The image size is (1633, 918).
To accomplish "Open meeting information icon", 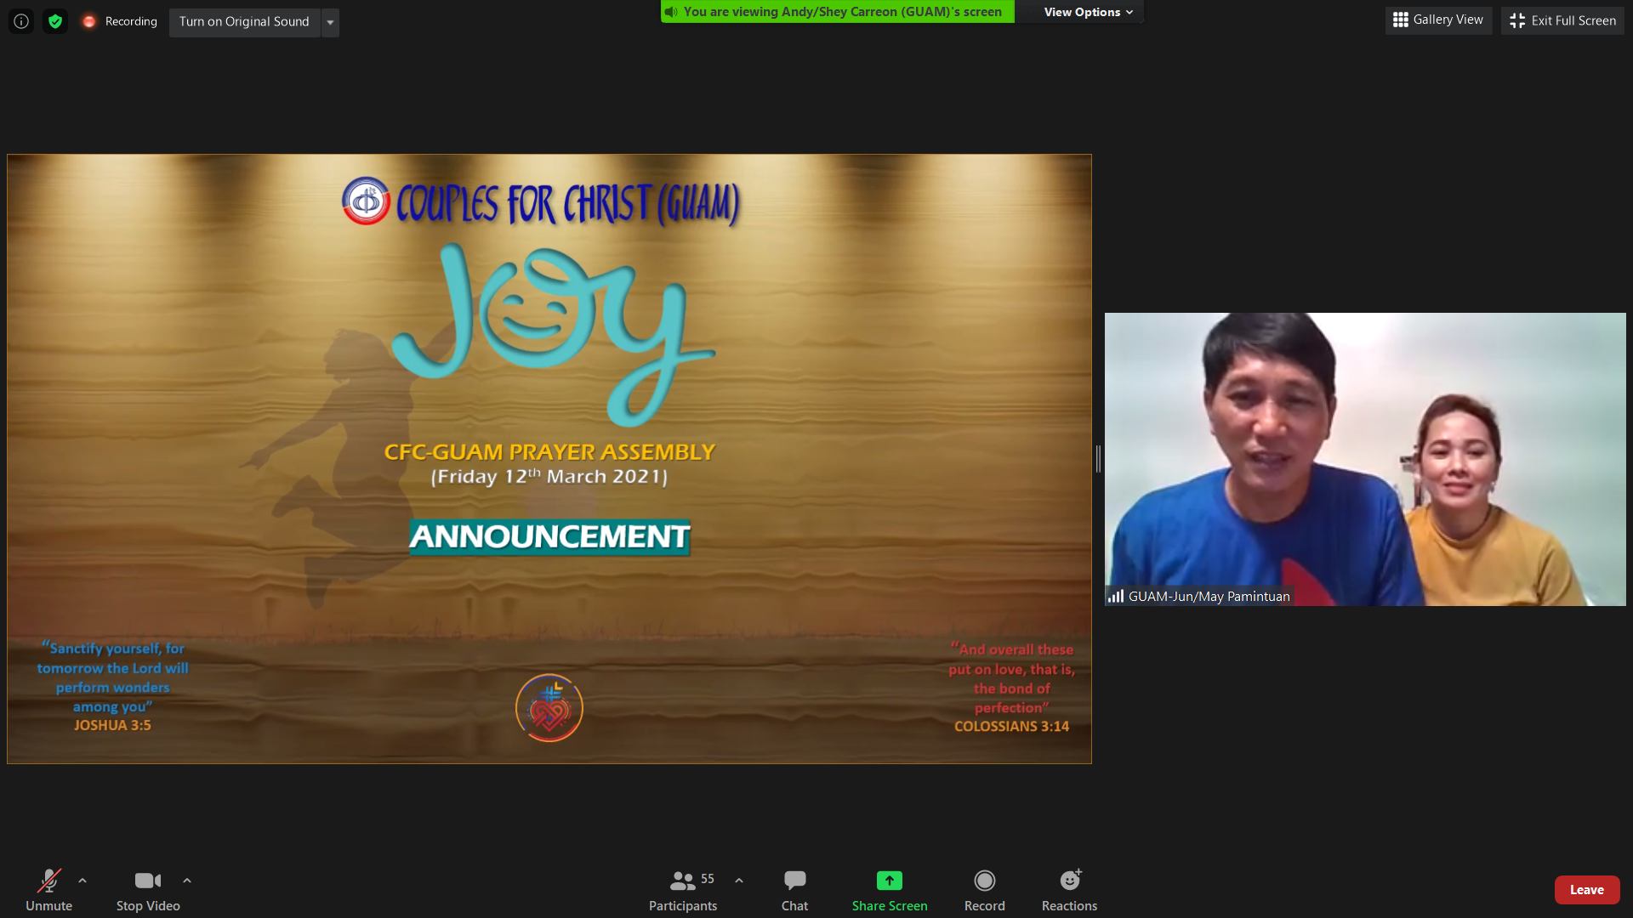I will point(21,21).
